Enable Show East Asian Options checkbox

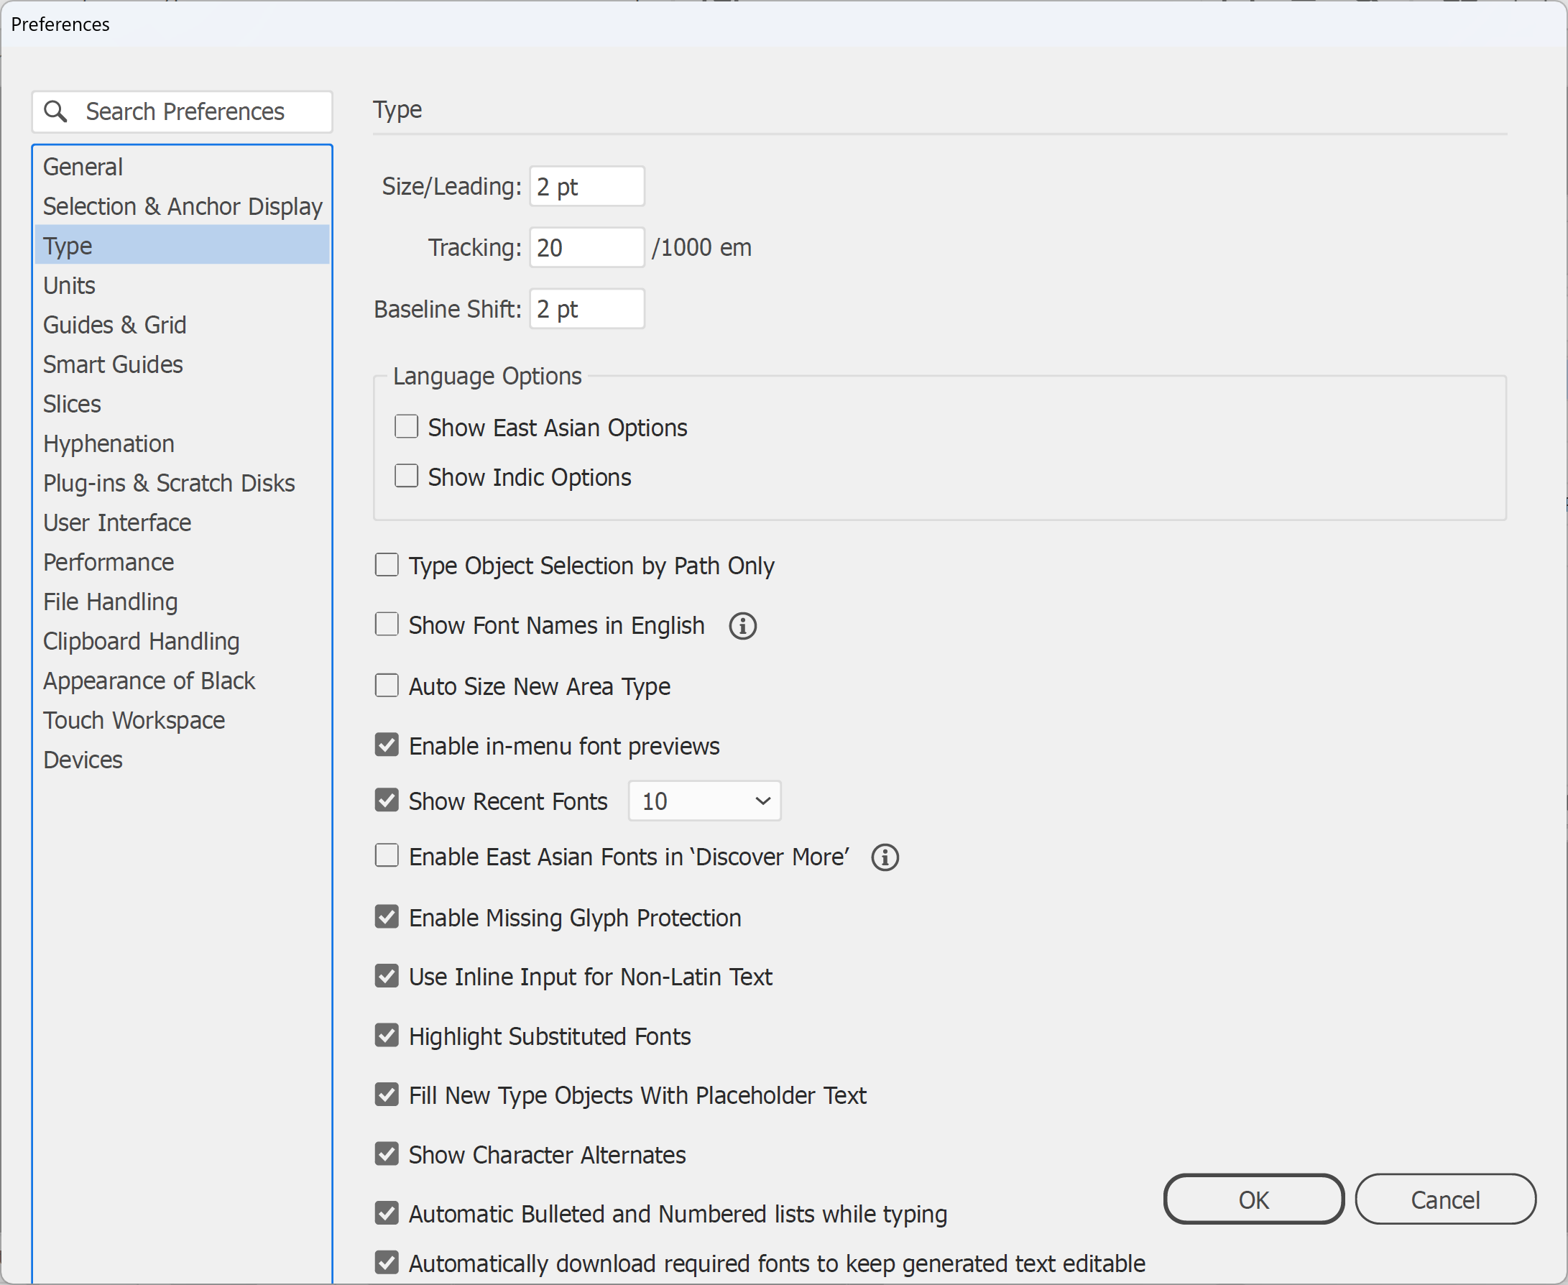[x=406, y=427]
